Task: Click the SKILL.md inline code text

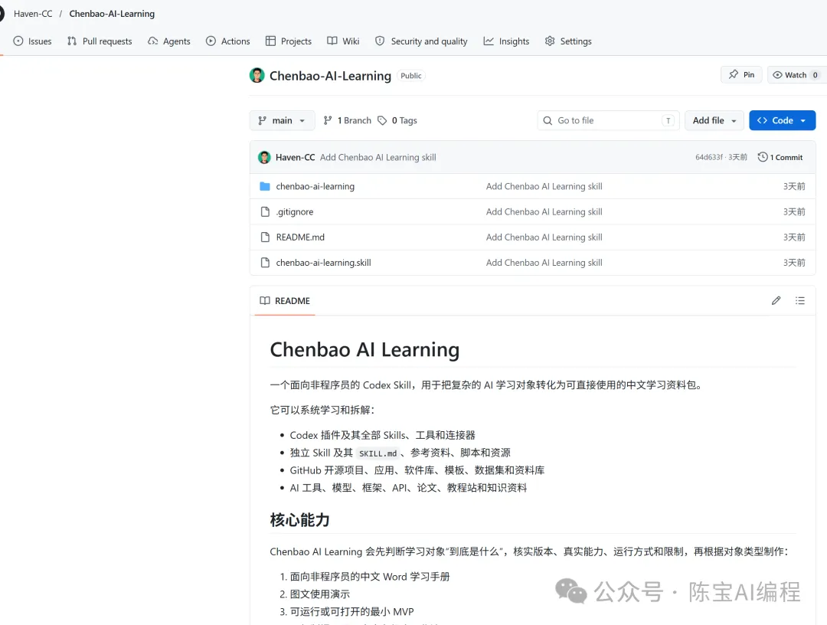Action: (378, 453)
